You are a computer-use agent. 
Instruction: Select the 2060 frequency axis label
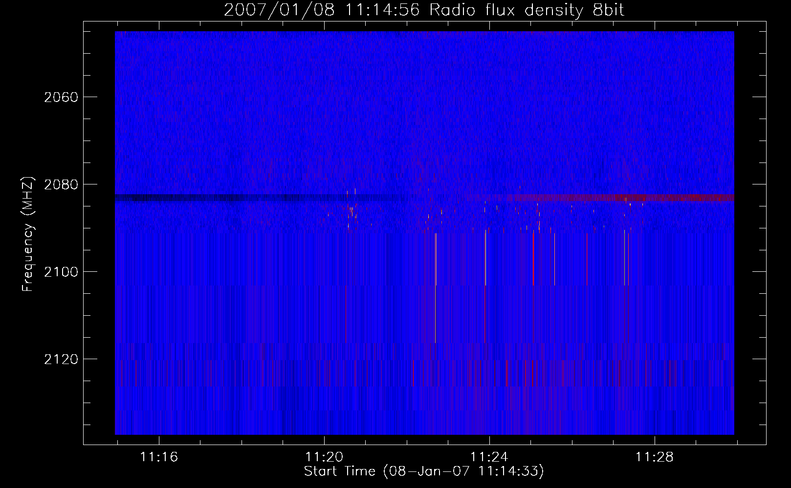click(61, 97)
